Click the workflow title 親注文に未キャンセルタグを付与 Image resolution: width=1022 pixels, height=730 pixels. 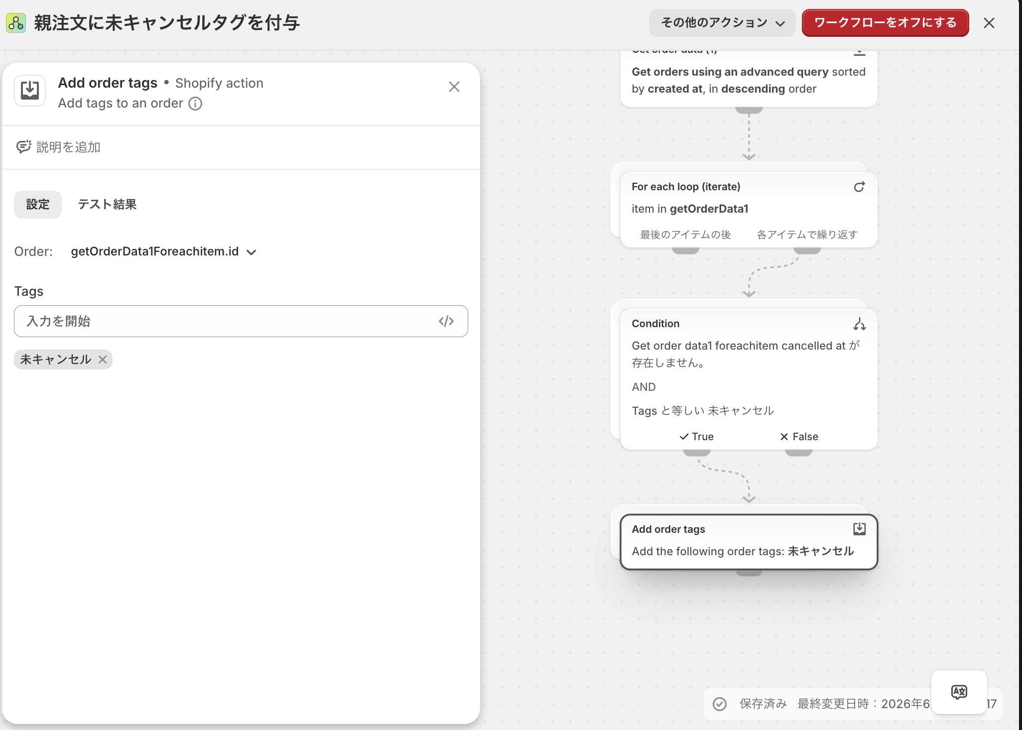(167, 23)
